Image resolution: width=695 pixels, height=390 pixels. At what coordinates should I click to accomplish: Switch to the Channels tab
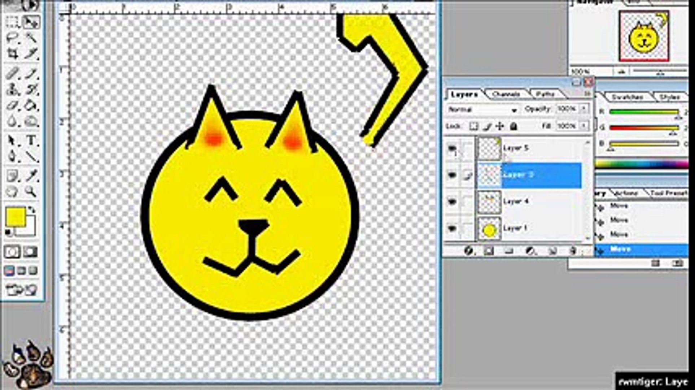pos(506,94)
